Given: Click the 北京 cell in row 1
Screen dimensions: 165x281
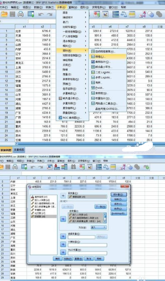Looking at the screenshot, I should pyautogui.click(x=25, y=31).
